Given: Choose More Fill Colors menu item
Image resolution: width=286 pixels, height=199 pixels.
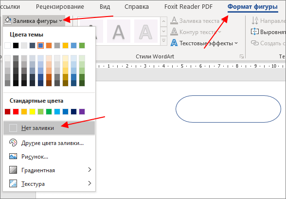Looking at the screenshot, I should pyautogui.click(x=49, y=143).
